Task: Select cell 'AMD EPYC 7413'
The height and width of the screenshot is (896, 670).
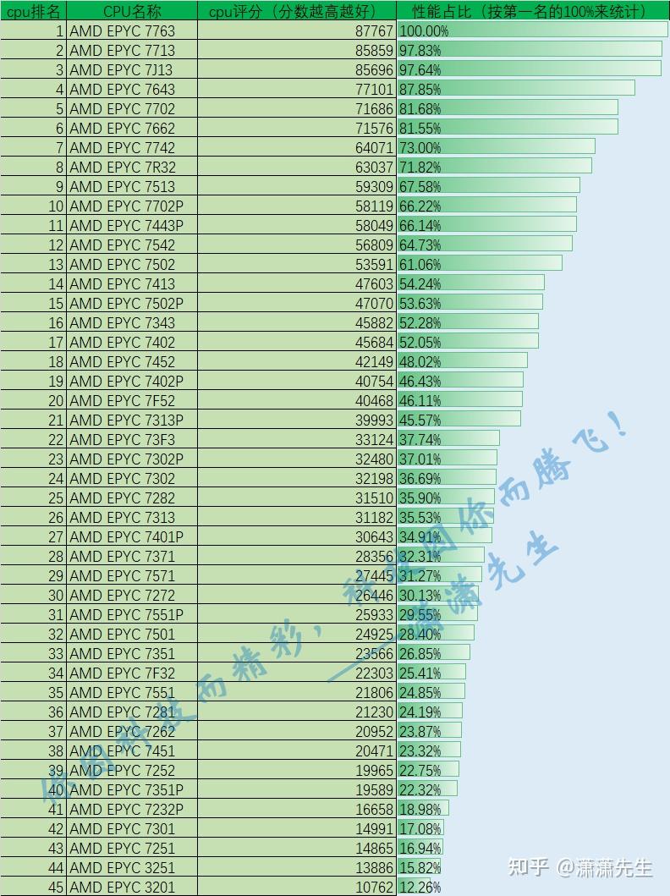Action: (132, 283)
